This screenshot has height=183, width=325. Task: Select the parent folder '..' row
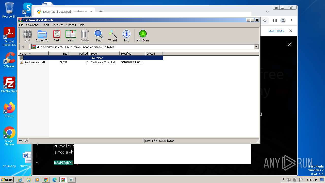click(x=91, y=58)
